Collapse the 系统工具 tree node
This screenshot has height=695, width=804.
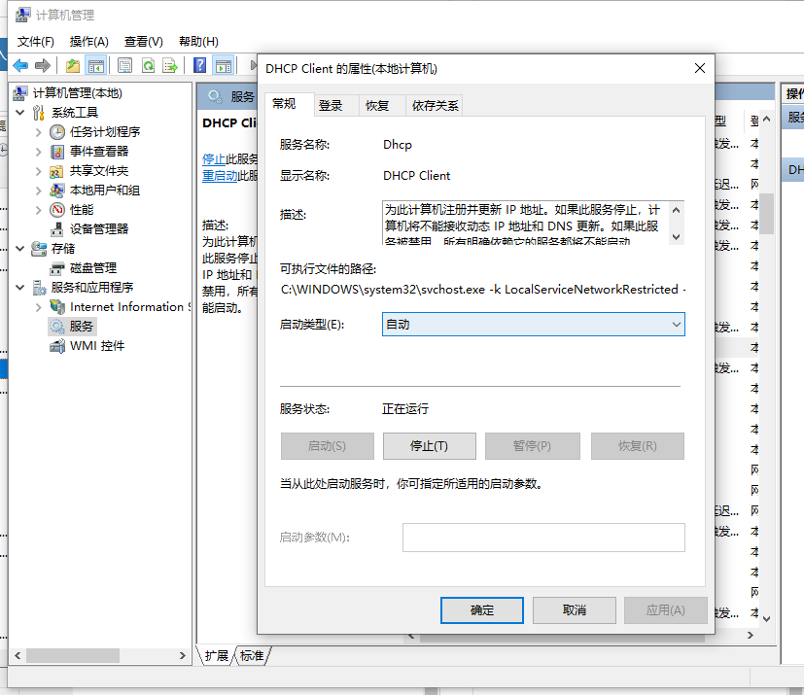point(20,112)
